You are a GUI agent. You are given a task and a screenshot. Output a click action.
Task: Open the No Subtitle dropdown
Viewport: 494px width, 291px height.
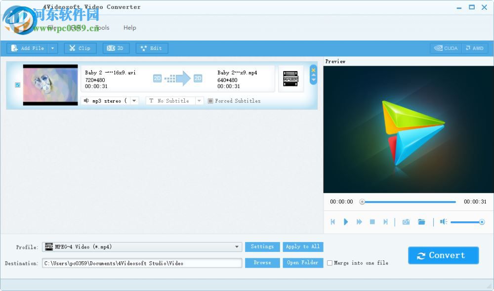point(199,101)
